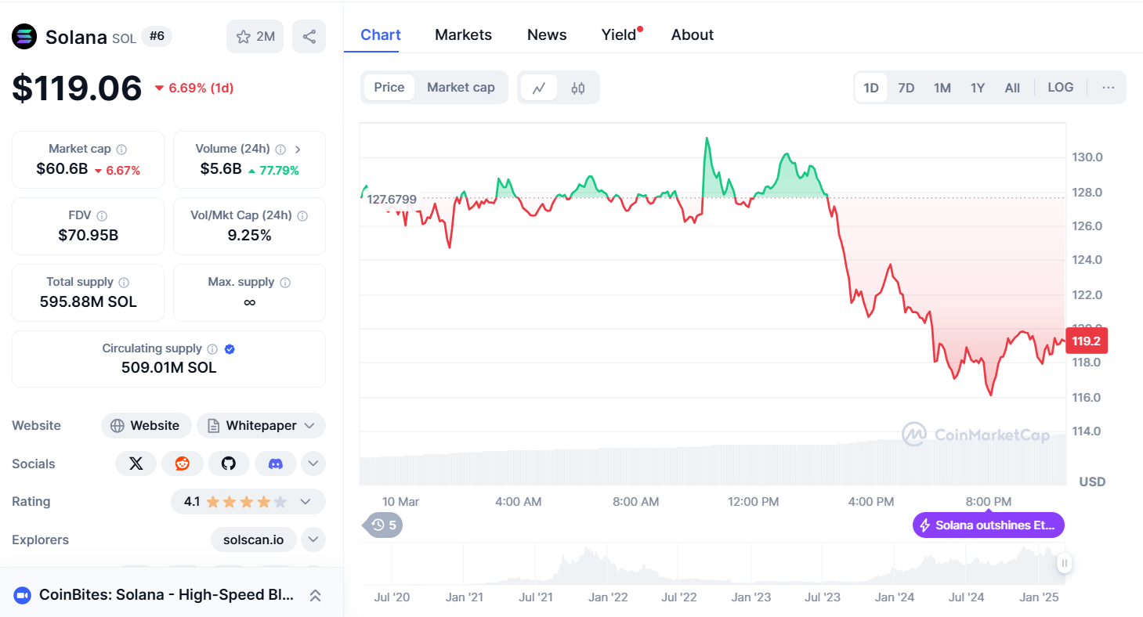This screenshot has width=1143, height=617.
Task: Click Circulating supply info icon
Action: [x=212, y=348]
